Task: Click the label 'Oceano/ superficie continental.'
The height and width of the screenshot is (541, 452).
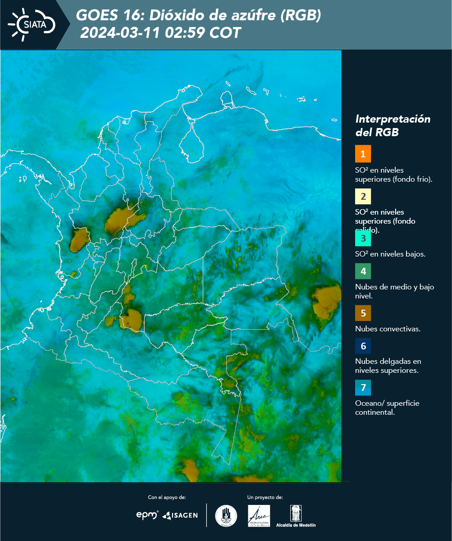Action: coord(387,408)
